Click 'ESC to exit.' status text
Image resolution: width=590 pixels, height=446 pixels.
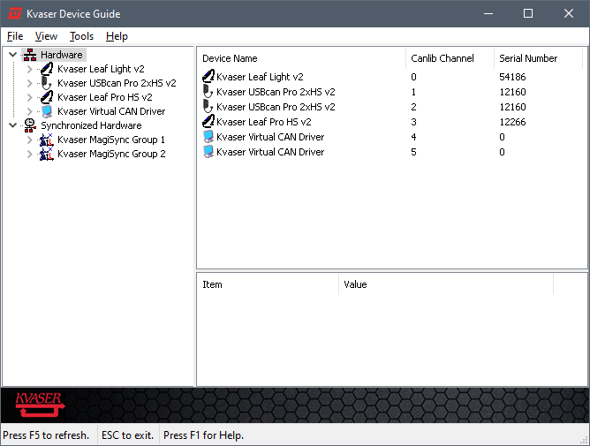[127, 435]
